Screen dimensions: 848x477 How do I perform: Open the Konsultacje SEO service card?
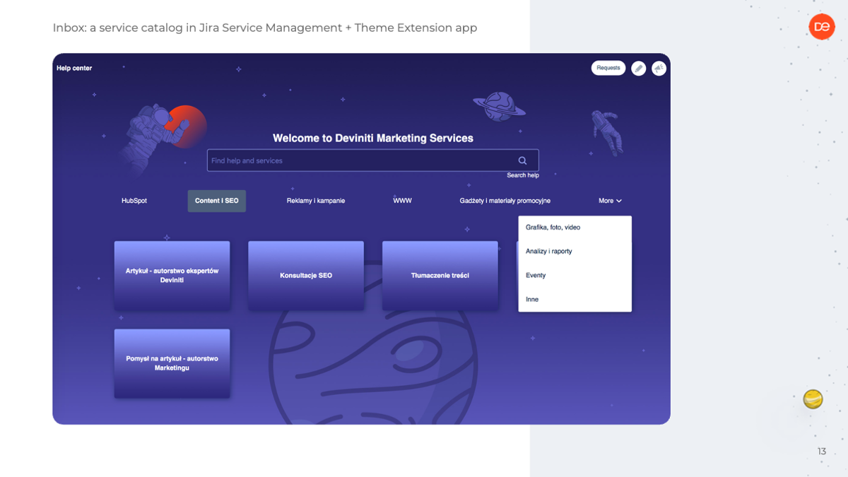(306, 276)
